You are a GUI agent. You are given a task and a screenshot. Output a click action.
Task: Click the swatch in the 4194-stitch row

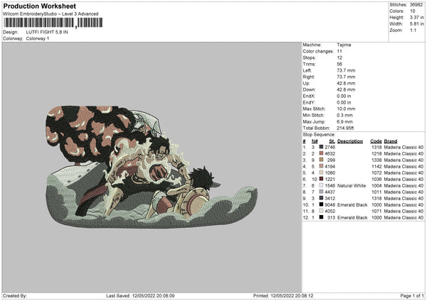click(x=321, y=166)
